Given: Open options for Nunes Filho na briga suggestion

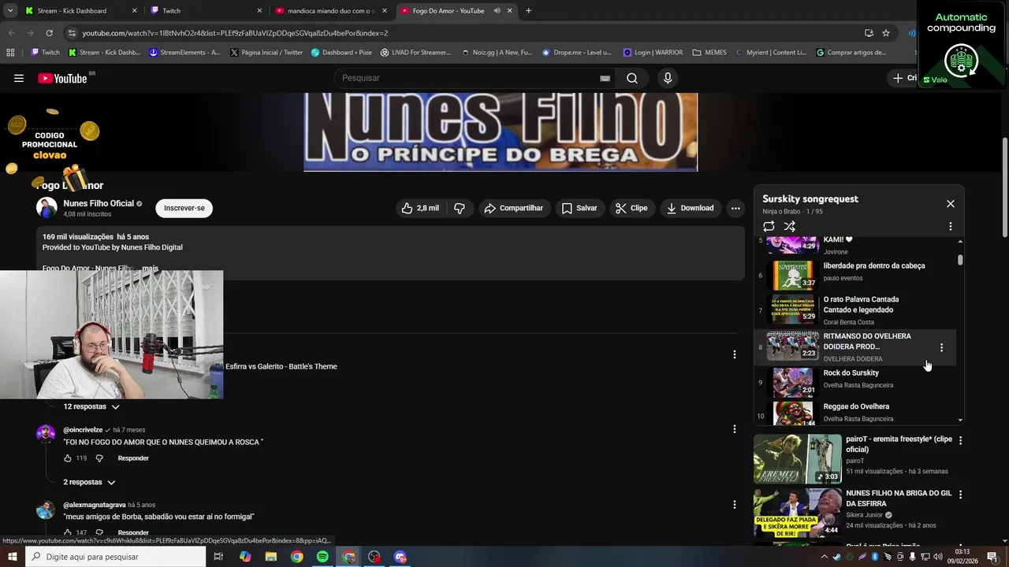Looking at the screenshot, I should [960, 495].
